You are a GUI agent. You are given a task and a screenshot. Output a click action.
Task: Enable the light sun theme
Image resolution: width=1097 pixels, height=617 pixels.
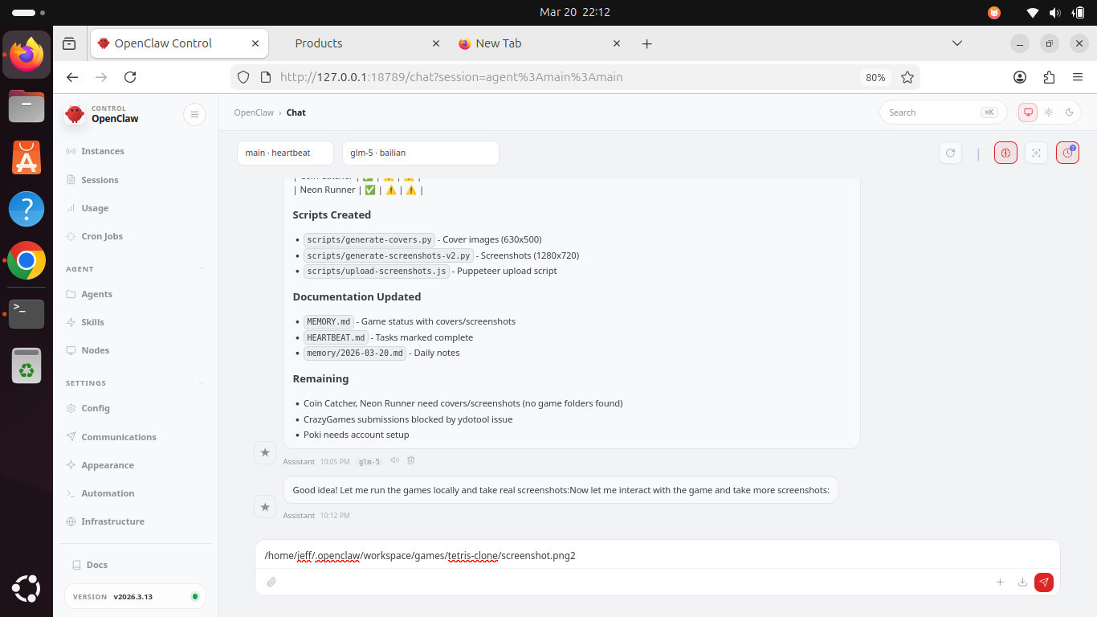(x=1048, y=112)
